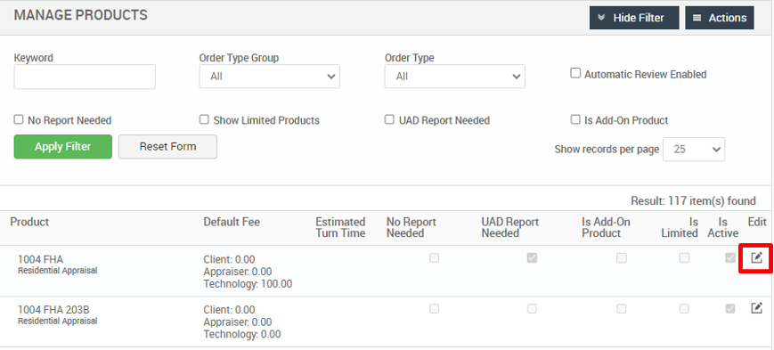Click the Technology: 0.00 fee value

click(x=242, y=334)
